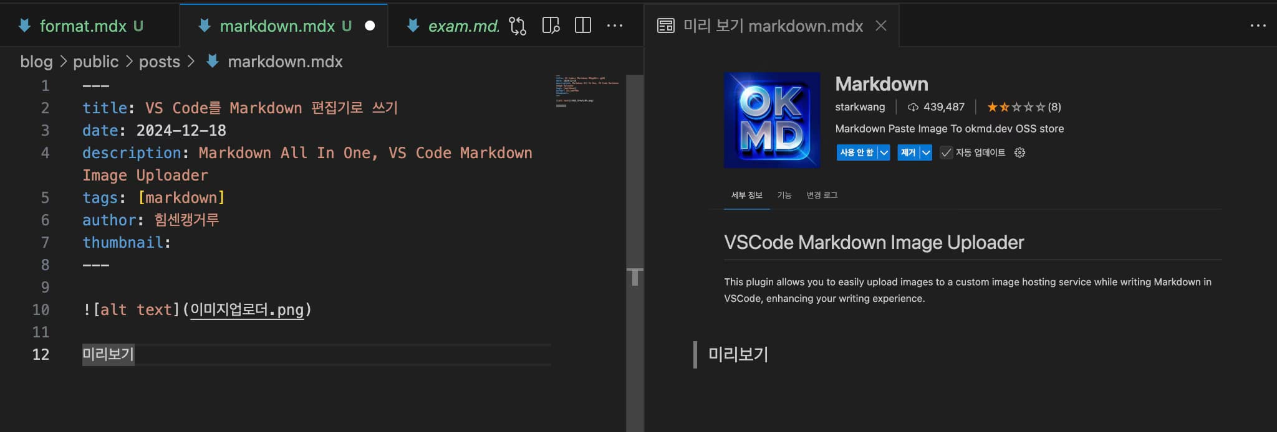Viewport: 1277px width, 432px height.
Task: Open preview pane more actions ellipsis
Action: [x=1258, y=26]
